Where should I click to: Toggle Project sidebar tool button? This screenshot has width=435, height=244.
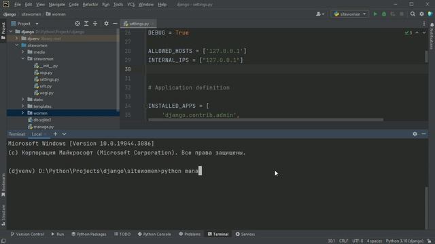point(3,30)
